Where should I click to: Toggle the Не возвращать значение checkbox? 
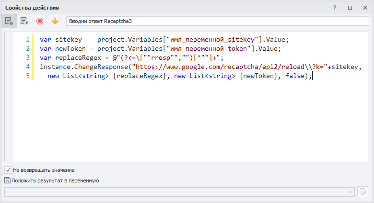tap(8, 170)
